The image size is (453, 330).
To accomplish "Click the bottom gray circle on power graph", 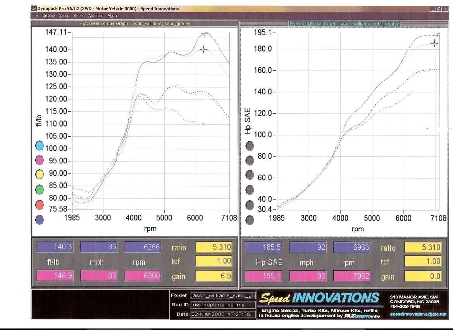I will coord(250,220).
